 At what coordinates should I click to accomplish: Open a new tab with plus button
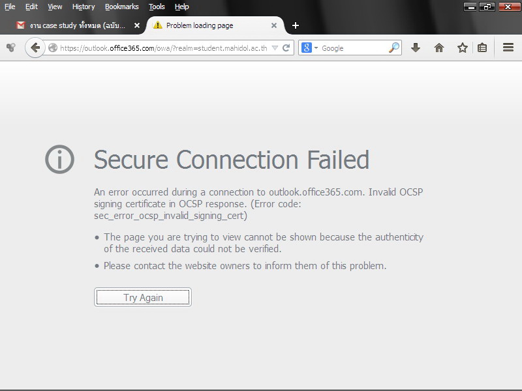[296, 25]
